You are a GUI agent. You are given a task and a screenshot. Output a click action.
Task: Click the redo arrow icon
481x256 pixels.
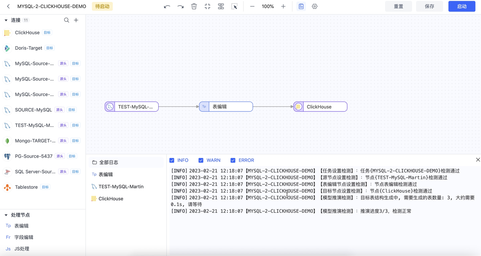coord(180,6)
